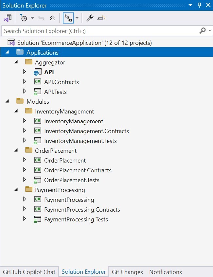213x277 pixels.
Task: Select the bold API project label
Action: pos(49,72)
